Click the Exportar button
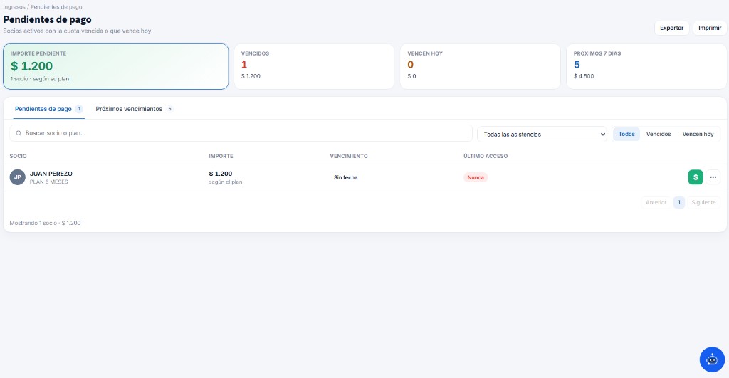Screen dimensions: 729x378 point(671,28)
